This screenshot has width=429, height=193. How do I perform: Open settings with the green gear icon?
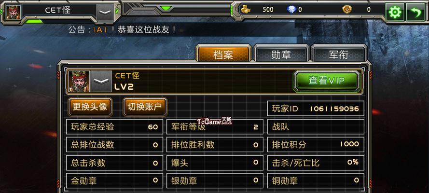(395, 12)
